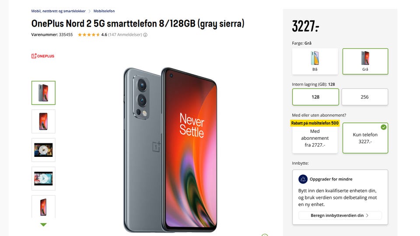Select 128 GB internal storage
The image size is (420, 236).
pyautogui.click(x=315, y=97)
